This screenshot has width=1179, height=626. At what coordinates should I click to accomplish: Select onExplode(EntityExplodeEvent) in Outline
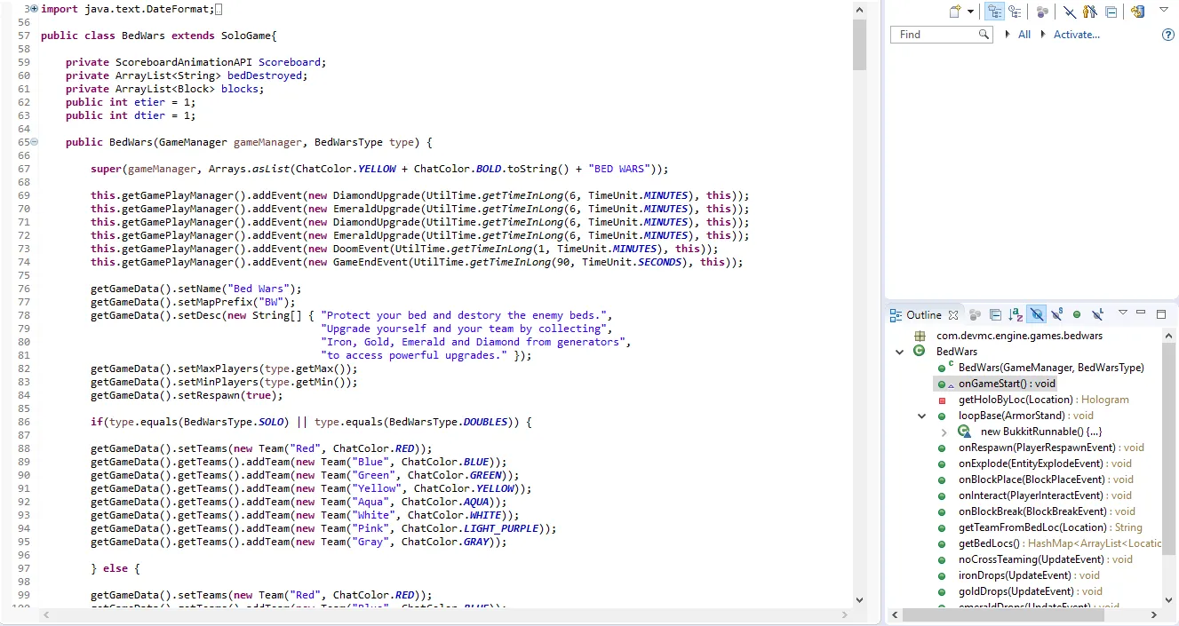point(1045,464)
